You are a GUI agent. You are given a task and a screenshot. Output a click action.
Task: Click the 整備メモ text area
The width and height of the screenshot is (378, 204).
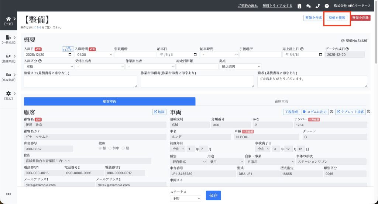[80, 81]
